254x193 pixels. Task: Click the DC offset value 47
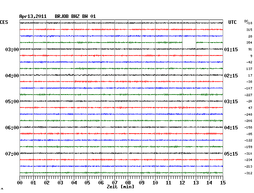coord(250,108)
